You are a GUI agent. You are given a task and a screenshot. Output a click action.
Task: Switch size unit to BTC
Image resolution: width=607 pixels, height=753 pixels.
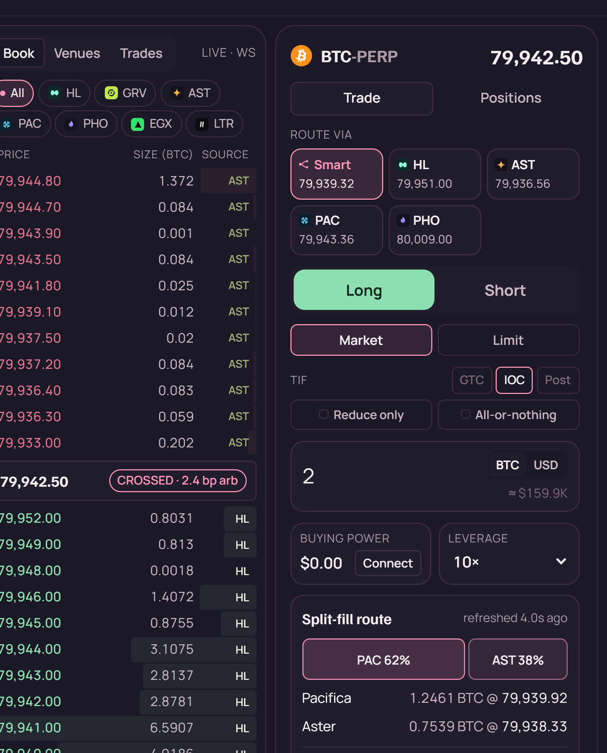(507, 465)
